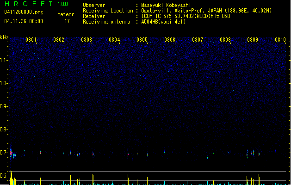Image resolution: width=291 pixels, height=185 pixels.
Task: Click the 0.6 kHz frequency axis label
Action: tap(4, 176)
